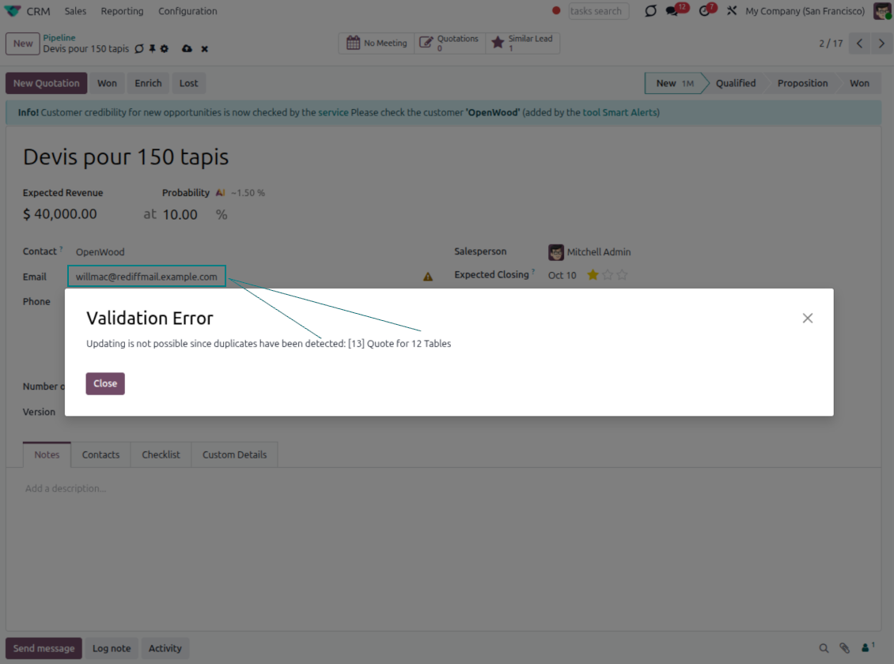The image size is (894, 664).
Task: Discard changes with the X icon in breadcrumb
Action: [x=204, y=49]
